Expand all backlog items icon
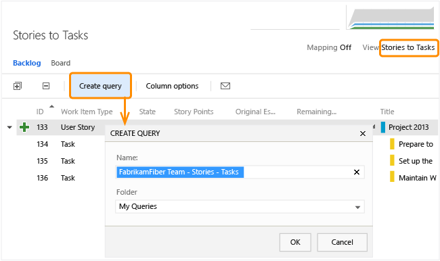The width and height of the screenshot is (440, 261). (18, 86)
